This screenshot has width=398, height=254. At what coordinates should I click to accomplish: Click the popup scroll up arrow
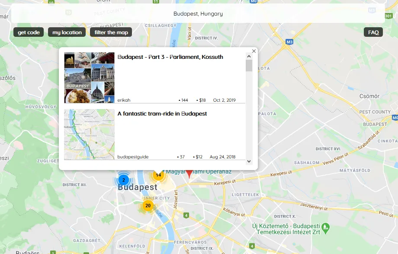click(x=249, y=56)
